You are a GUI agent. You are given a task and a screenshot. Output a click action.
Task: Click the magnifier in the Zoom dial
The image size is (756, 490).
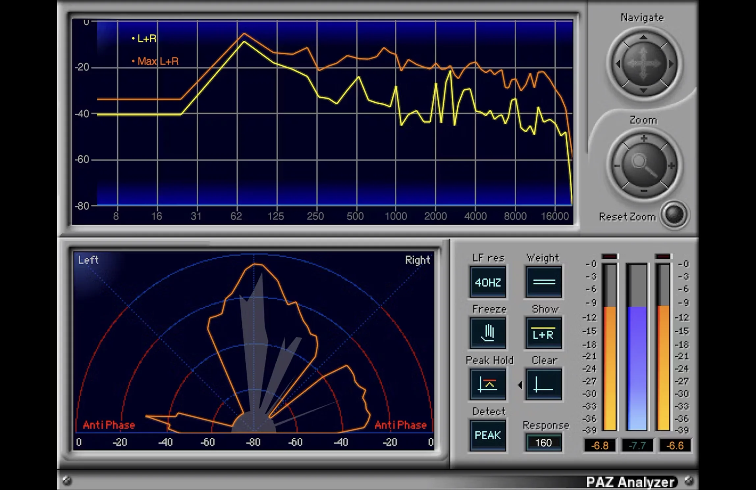[x=644, y=165]
